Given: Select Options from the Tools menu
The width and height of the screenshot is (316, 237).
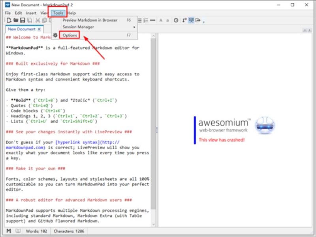Looking at the screenshot, I should tap(70, 35).
